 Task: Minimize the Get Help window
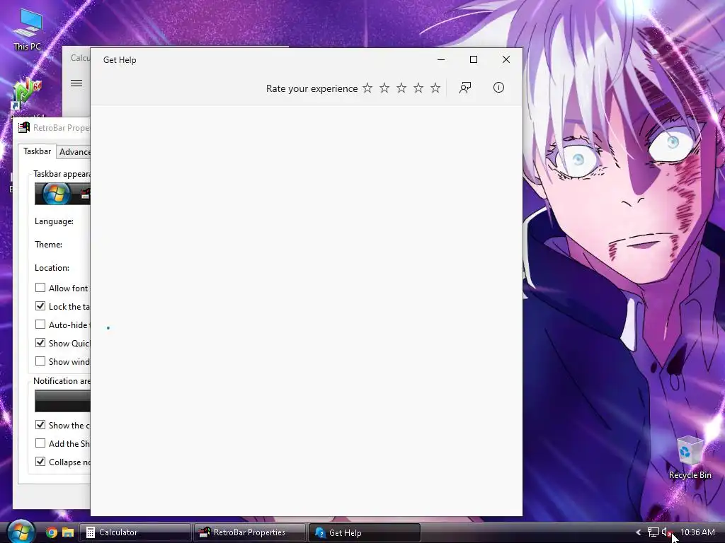click(x=441, y=59)
